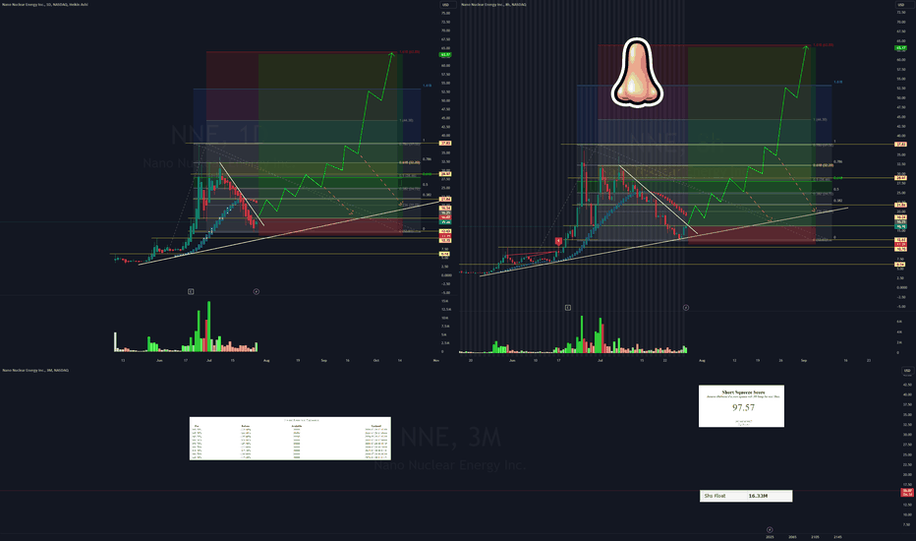
Task: Click the Nov label on the 1D time axis
Action: [435, 361]
